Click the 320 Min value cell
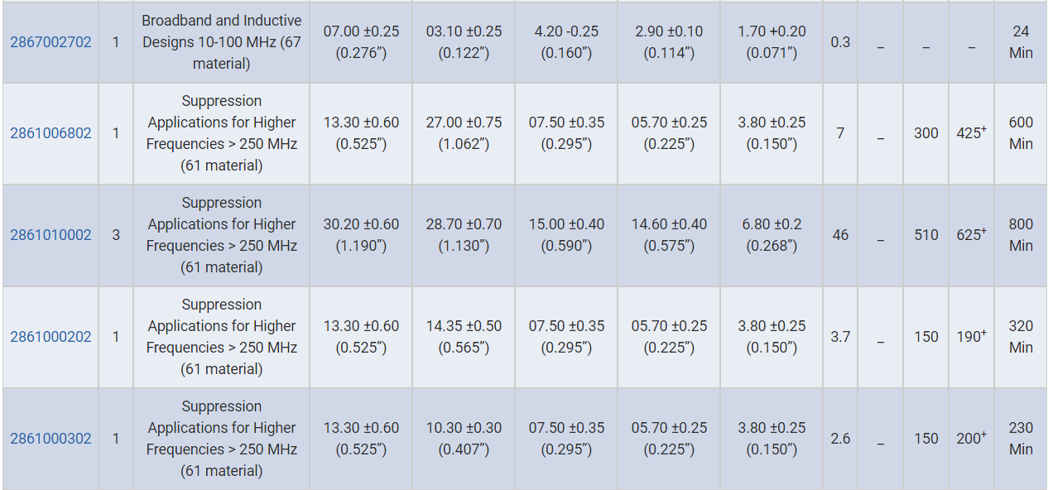1048x490 pixels. [1021, 337]
